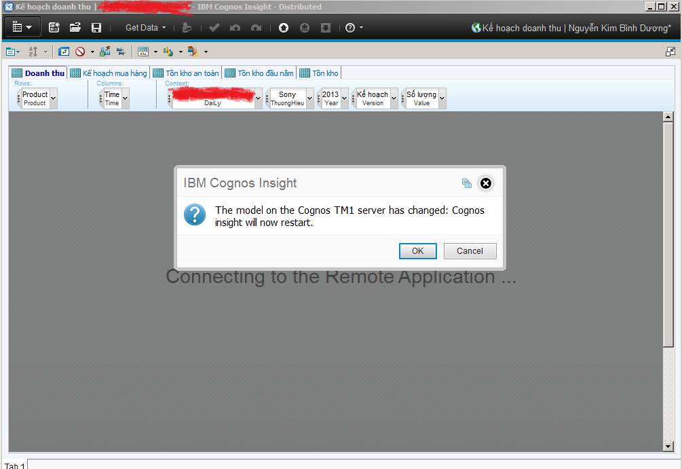Image resolution: width=682 pixels, height=469 pixels.
Task: Expand the chart type arrow
Action: coord(181,52)
